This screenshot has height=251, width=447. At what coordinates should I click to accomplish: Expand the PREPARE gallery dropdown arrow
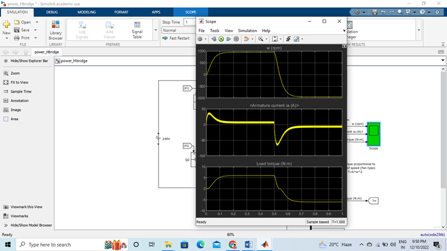[156, 30]
